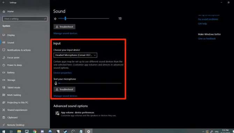Click the ENG language indicator in tray

click(217, 132)
